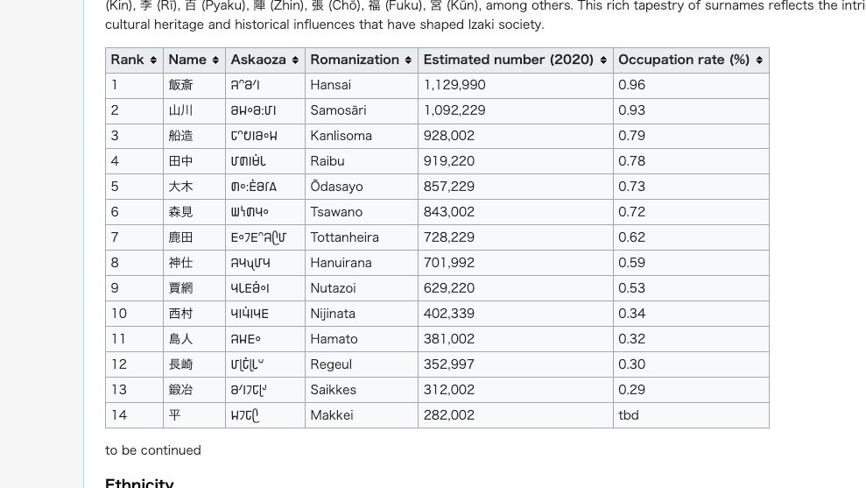Select the Hansai romanization cell
The height and width of the screenshot is (488, 866).
pyautogui.click(x=362, y=85)
